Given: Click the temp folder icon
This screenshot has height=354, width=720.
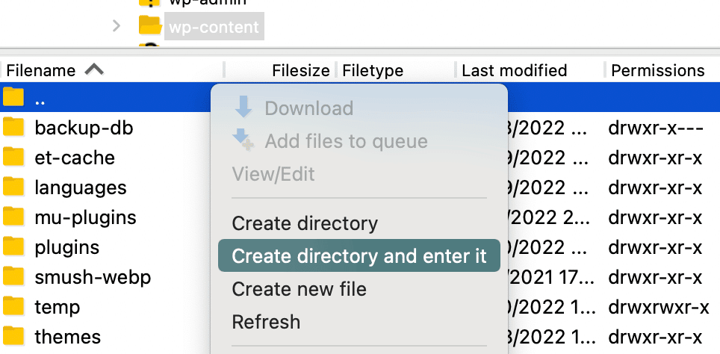Looking at the screenshot, I should (13, 307).
